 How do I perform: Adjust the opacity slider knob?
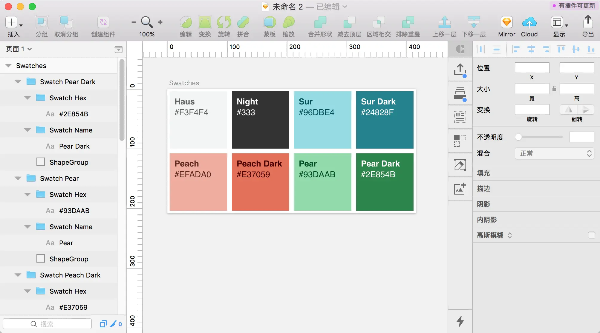point(518,137)
